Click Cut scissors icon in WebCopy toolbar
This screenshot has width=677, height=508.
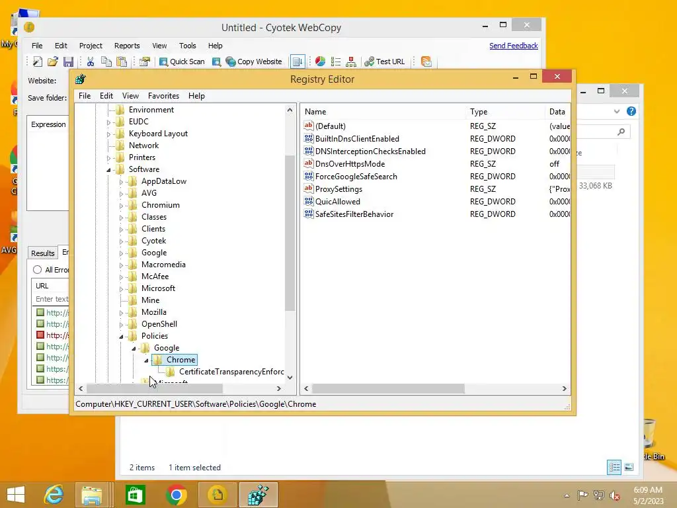(90, 62)
